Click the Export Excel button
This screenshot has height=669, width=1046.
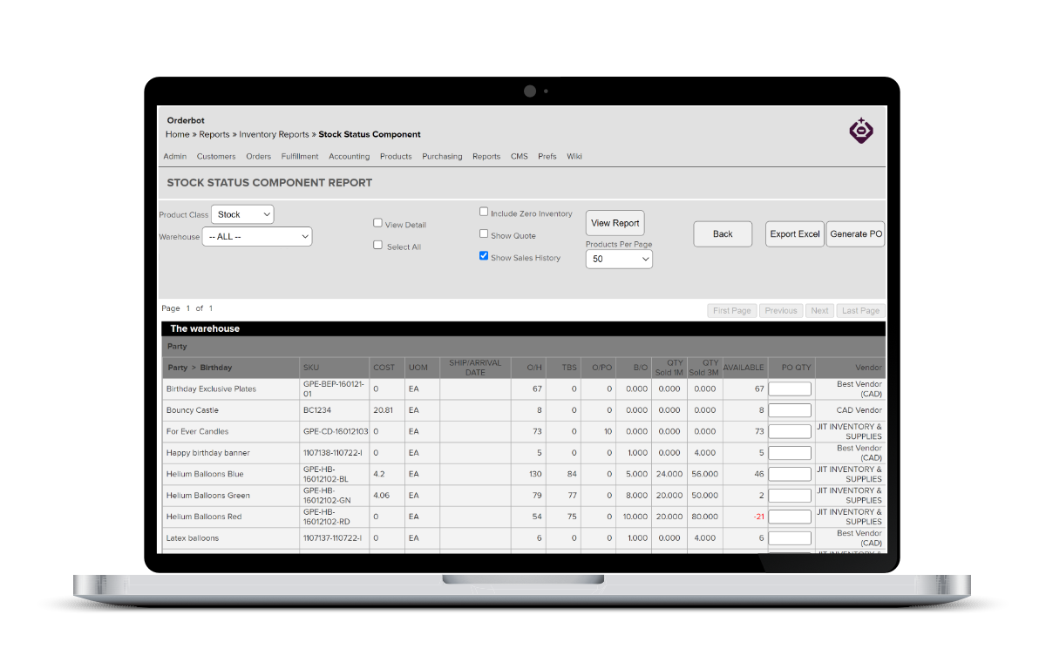click(x=794, y=233)
